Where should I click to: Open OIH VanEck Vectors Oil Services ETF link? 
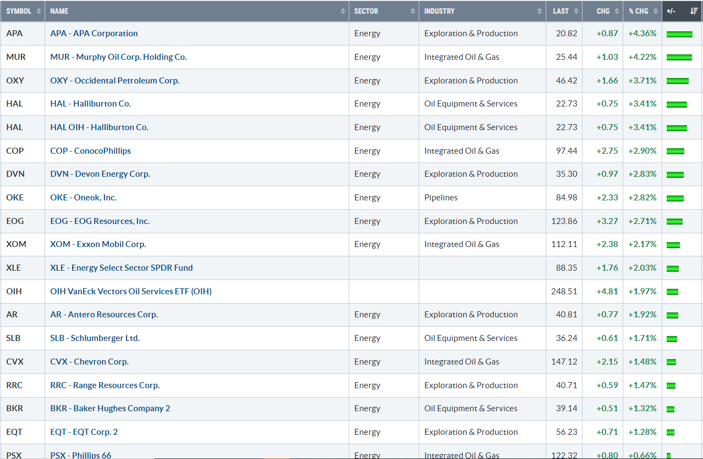(131, 292)
